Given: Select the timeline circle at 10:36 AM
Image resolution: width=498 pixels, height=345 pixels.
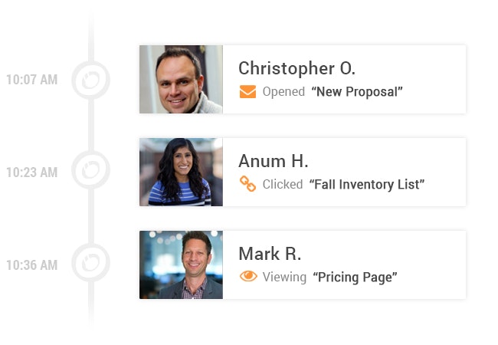Looking at the screenshot, I should coord(91,263).
